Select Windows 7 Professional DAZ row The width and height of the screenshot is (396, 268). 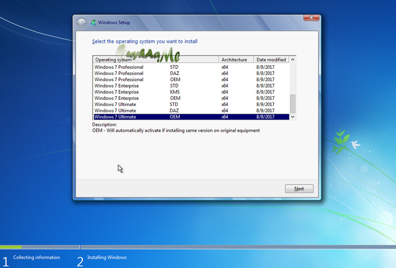click(x=191, y=73)
